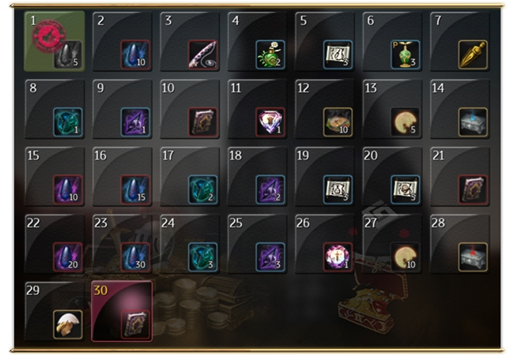
Task: Select the cookie x10 reward on day 27
Action: 406,257
